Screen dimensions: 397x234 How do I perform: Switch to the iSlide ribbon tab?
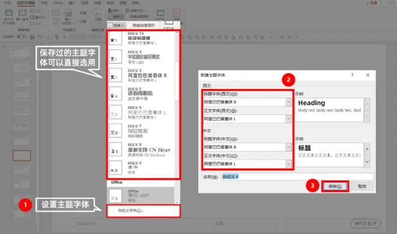(58, 3)
